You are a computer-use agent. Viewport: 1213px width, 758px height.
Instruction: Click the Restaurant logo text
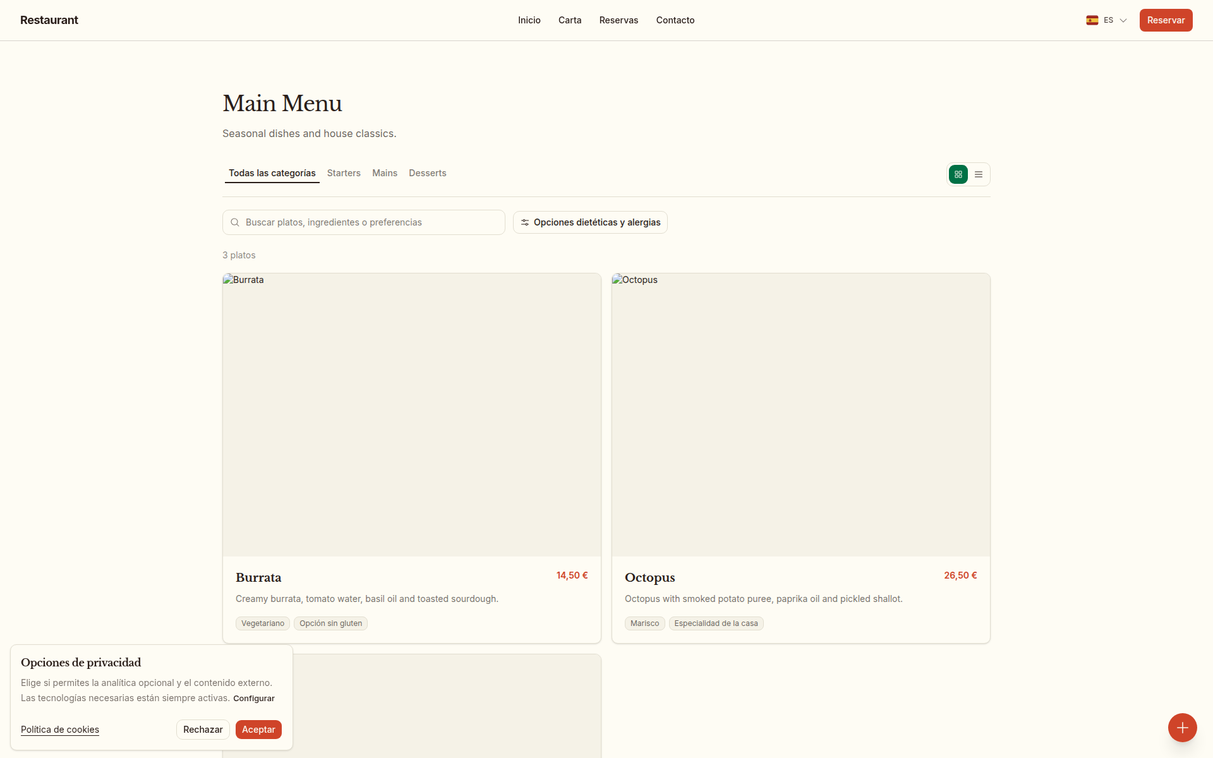[x=49, y=20]
